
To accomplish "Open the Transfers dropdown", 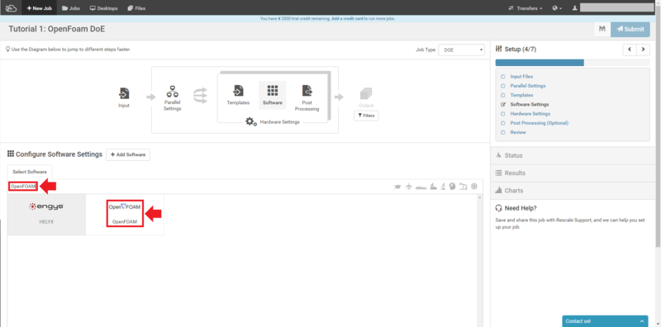I will (x=525, y=8).
